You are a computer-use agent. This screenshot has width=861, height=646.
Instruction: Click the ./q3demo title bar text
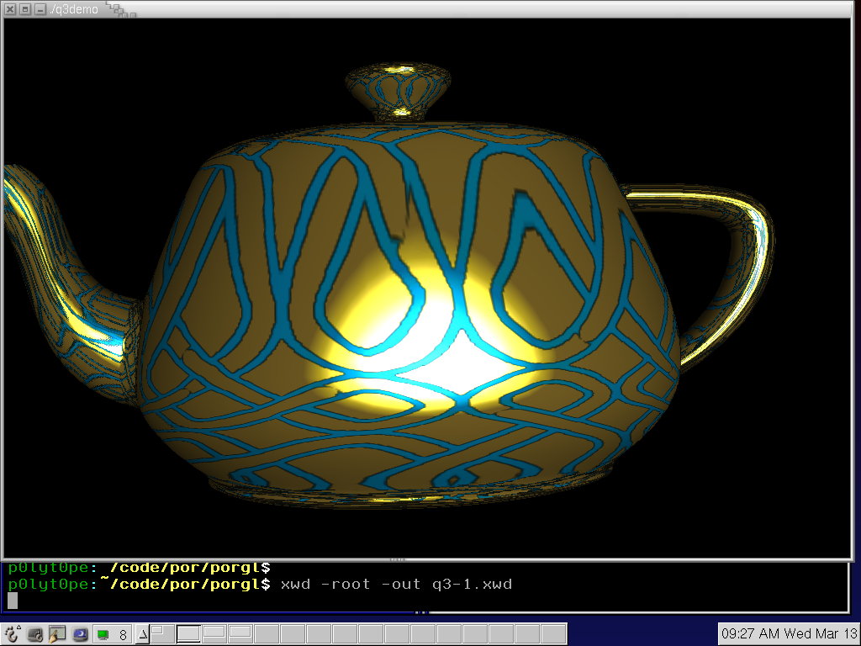74,9
